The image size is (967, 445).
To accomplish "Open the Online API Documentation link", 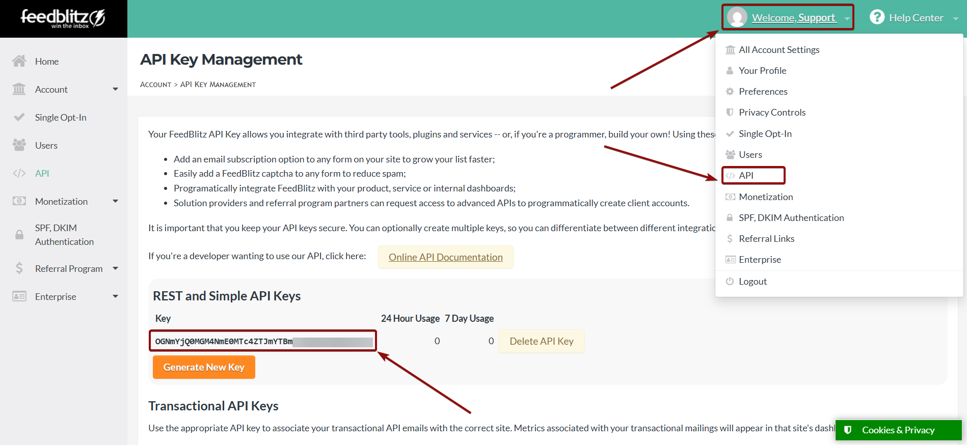I will coord(446,257).
